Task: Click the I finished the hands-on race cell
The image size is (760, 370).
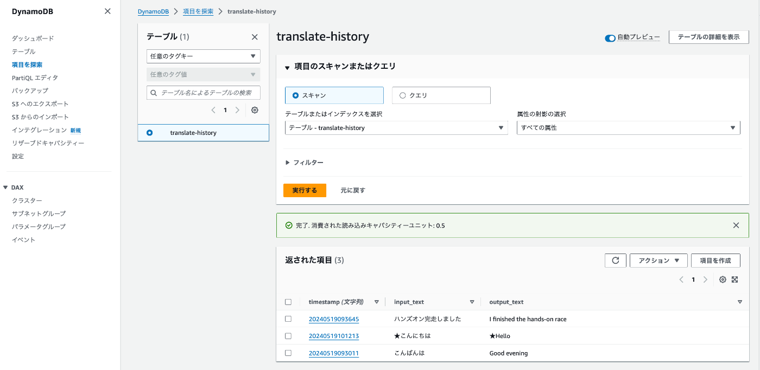Action: point(528,319)
